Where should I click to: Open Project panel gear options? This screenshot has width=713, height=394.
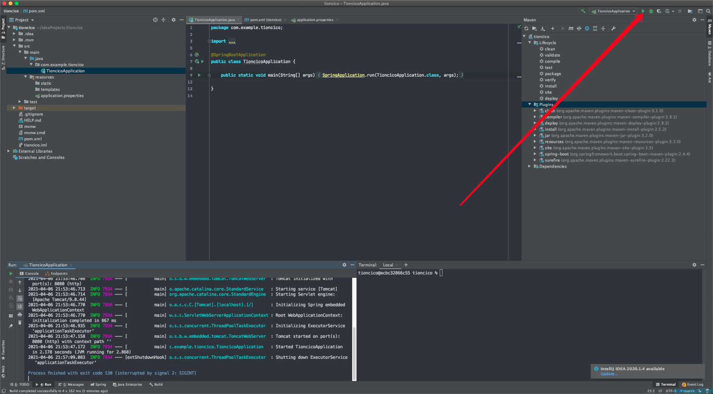tap(173, 20)
